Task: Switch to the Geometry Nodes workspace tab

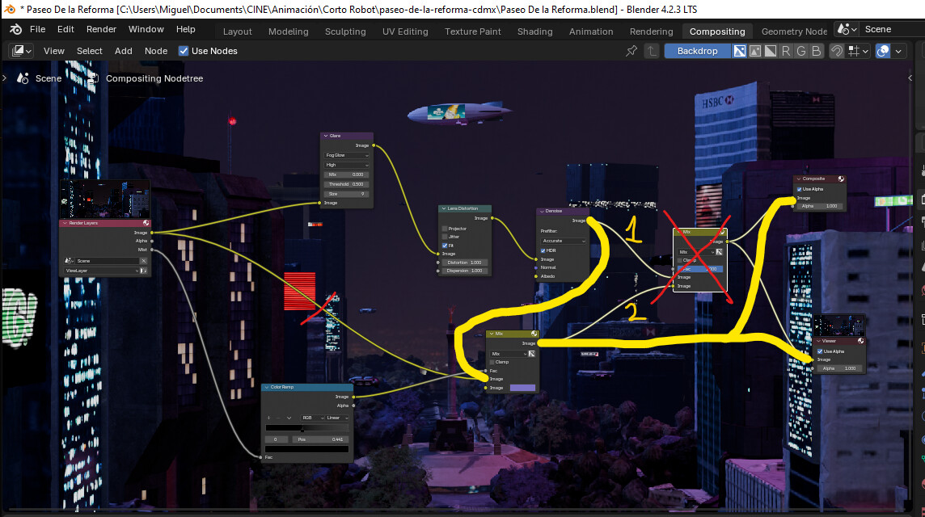Action: tap(794, 32)
